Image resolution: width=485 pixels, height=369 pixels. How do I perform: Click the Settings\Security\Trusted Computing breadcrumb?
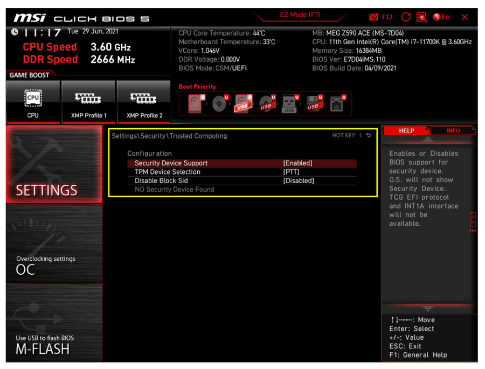(x=169, y=136)
